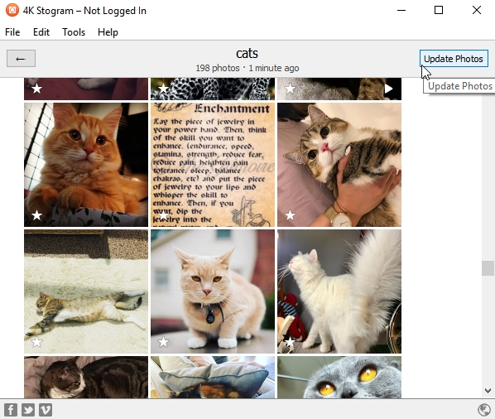
Task: Open the cream cat with collar photo
Action: pyautogui.click(x=213, y=291)
